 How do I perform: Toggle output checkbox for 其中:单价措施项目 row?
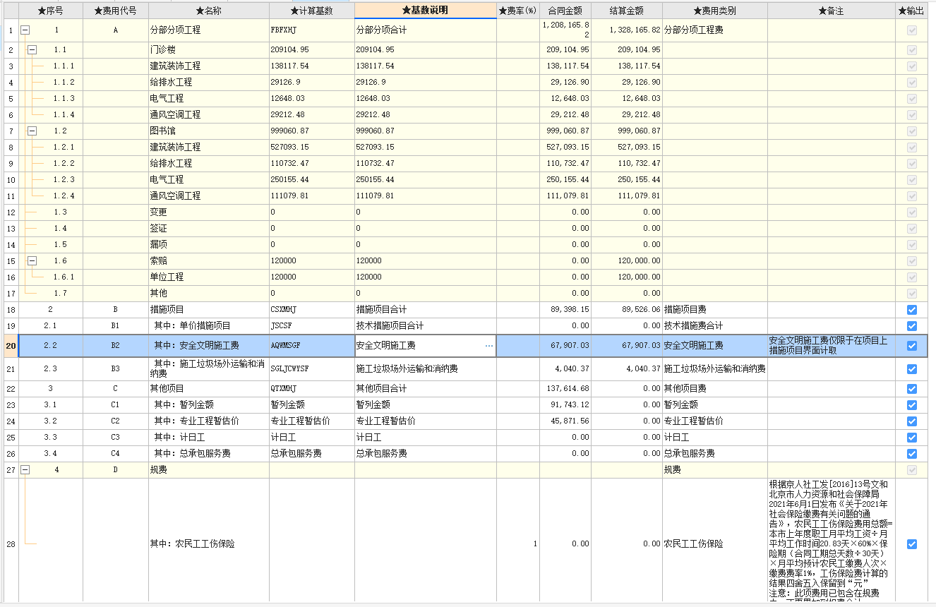click(911, 326)
